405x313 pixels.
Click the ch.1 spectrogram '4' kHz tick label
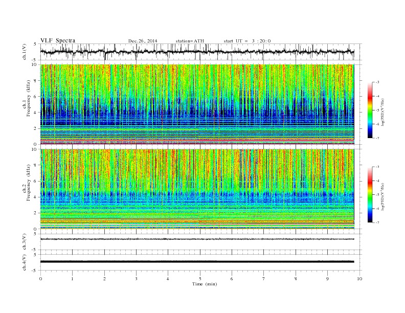coord(36,113)
